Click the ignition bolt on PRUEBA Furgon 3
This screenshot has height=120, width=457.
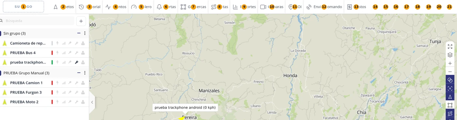pyautogui.click(x=57, y=92)
